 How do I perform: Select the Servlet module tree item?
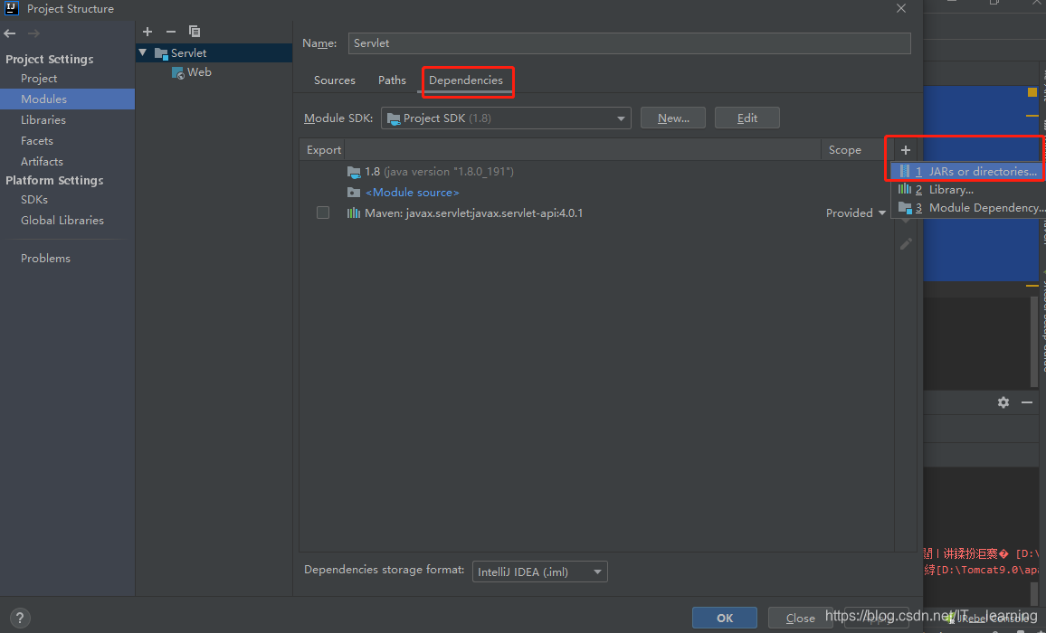[214, 52]
